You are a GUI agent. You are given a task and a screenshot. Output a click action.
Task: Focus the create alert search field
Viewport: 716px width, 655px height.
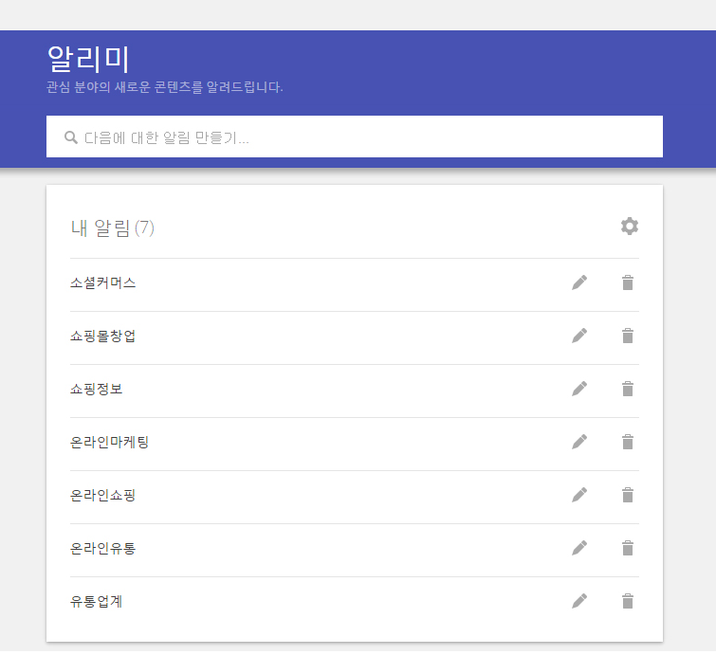(x=360, y=137)
